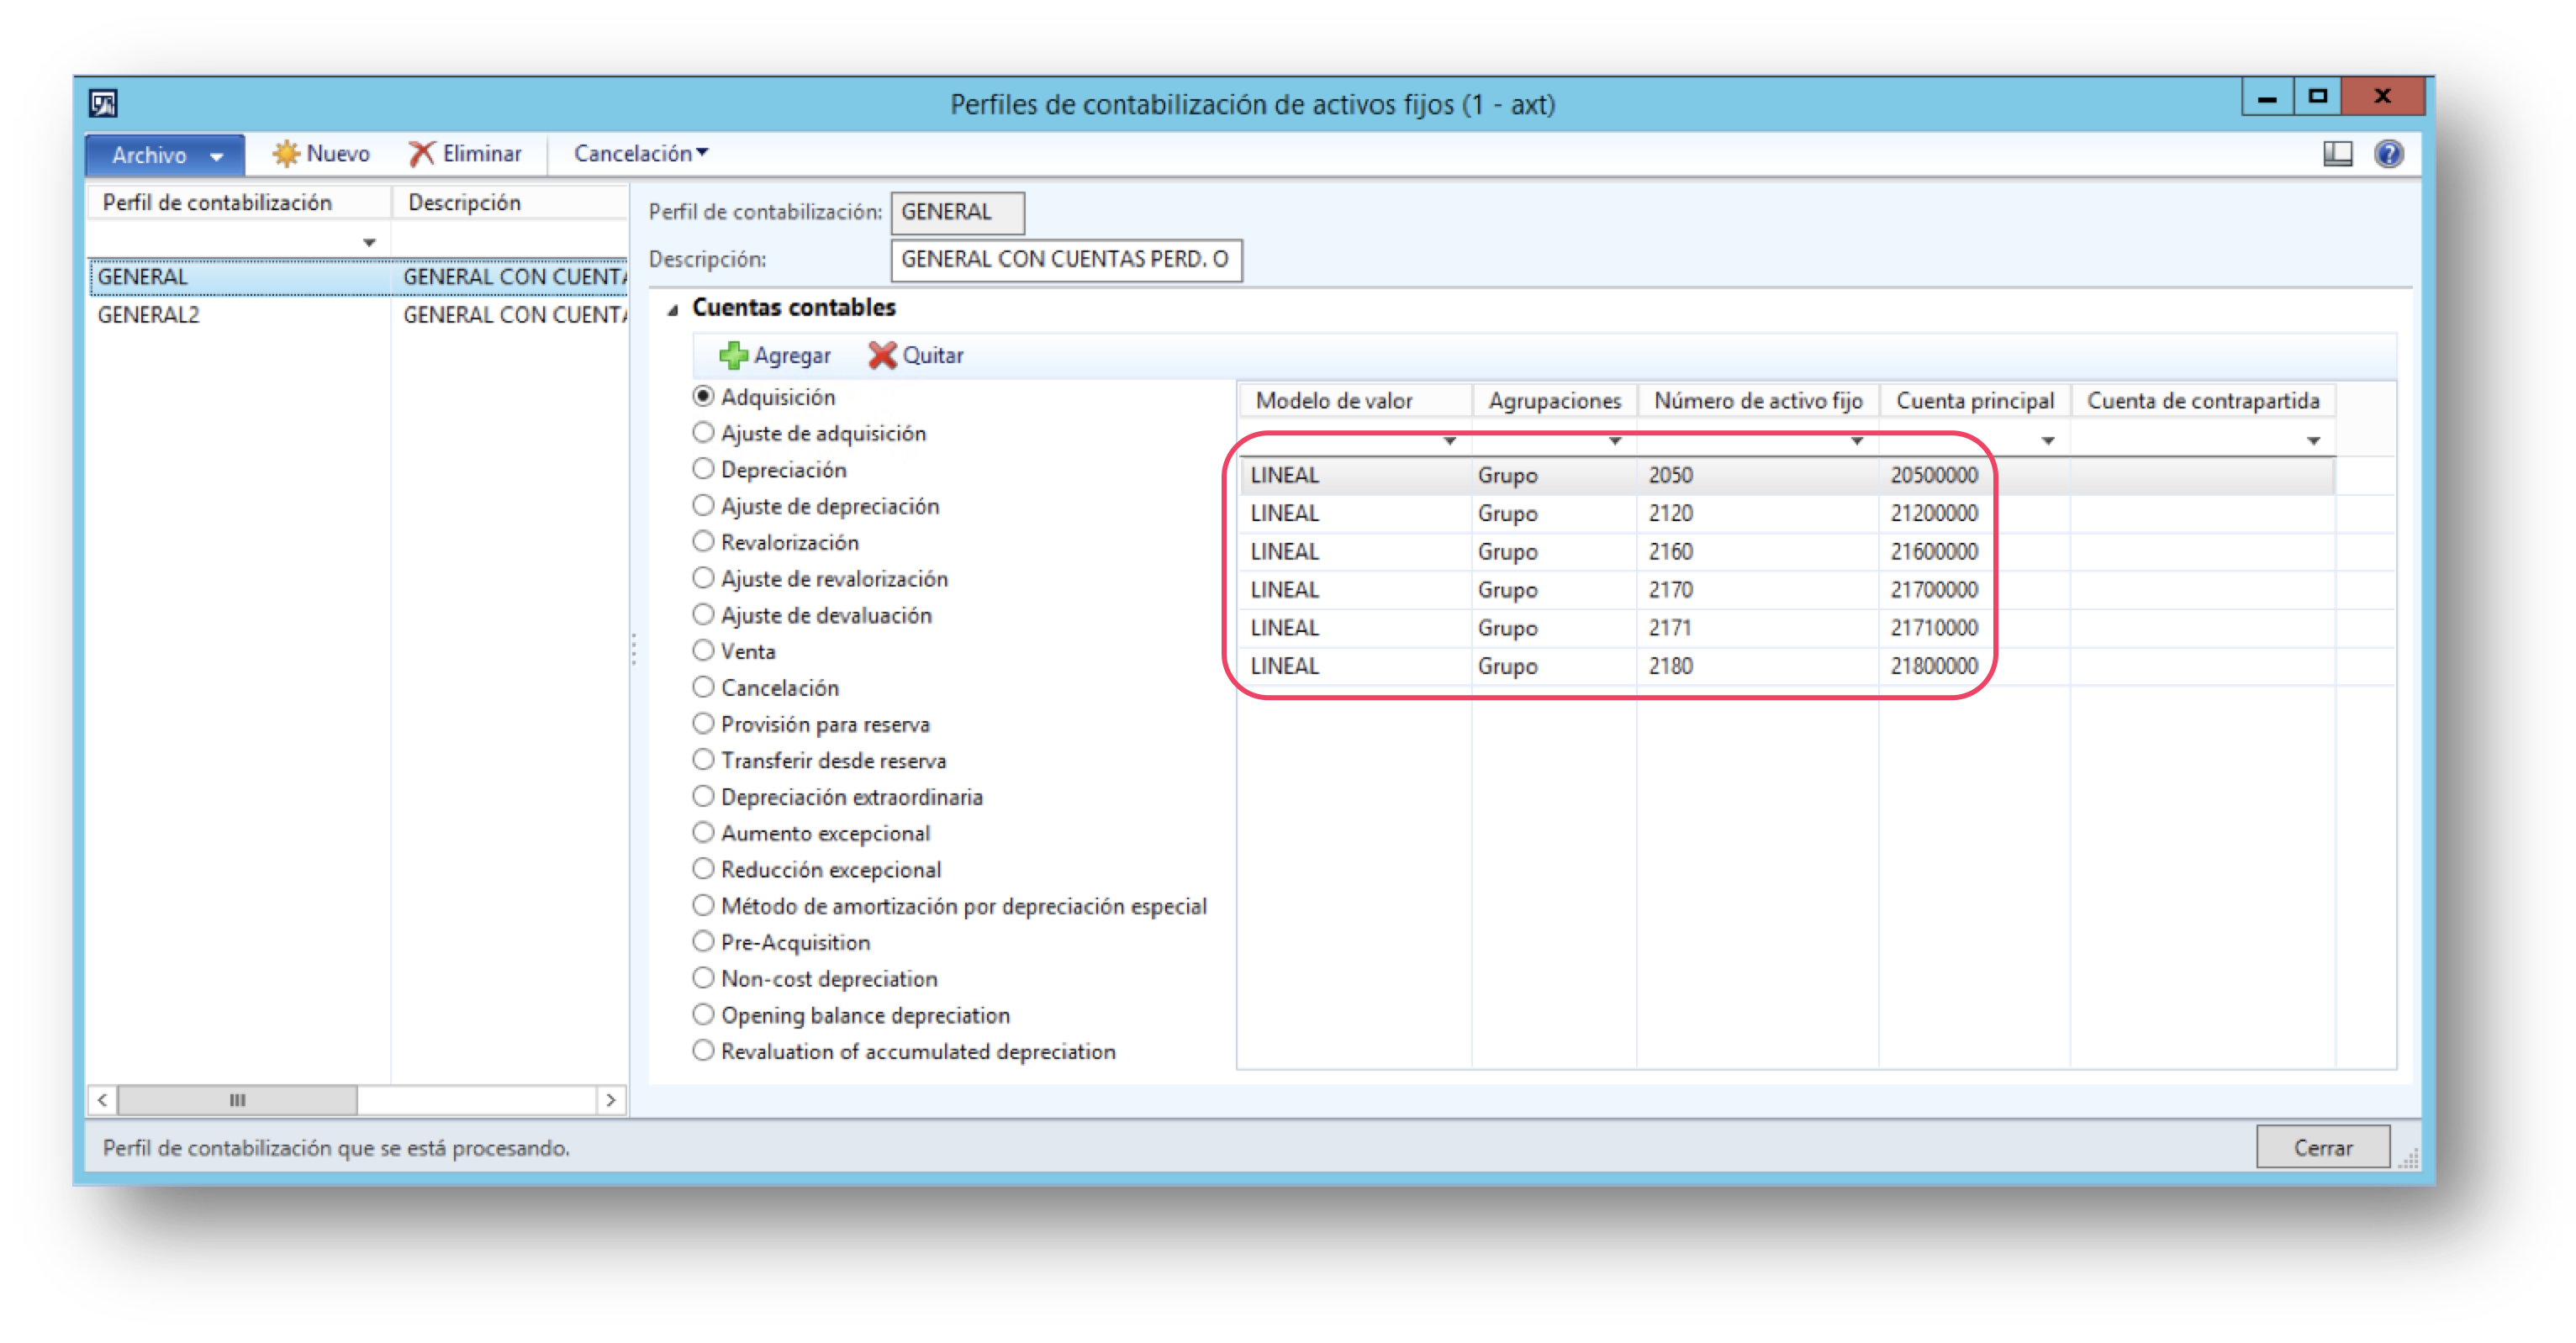Select the Ajuste de devaluación radio button
Screen dimensions: 2576x1343
coord(704,614)
